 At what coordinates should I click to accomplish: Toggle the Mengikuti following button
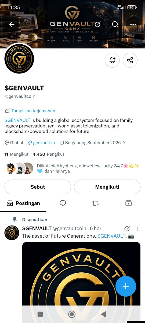coord(107,187)
